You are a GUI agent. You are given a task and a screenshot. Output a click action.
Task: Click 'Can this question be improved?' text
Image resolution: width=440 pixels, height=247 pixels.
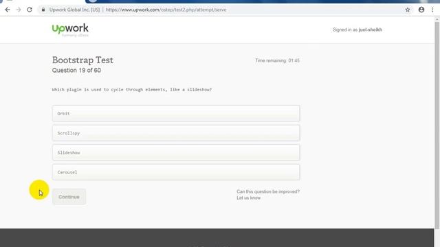pyautogui.click(x=268, y=191)
